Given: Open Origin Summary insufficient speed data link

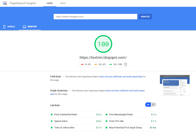Looking at the screenshot, I should tap(125, 91).
